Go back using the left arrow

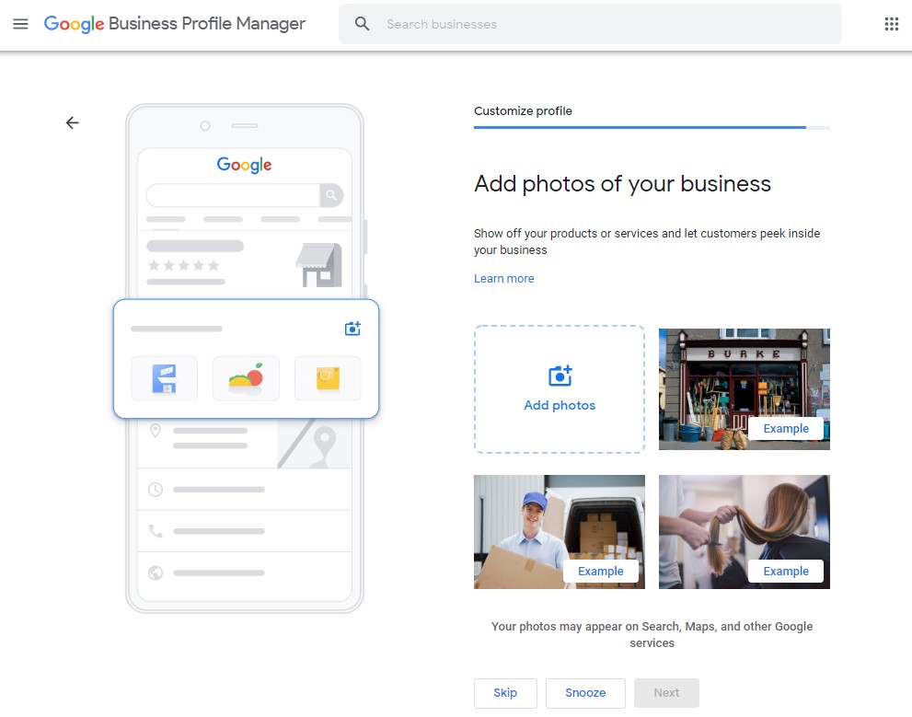coord(73,122)
